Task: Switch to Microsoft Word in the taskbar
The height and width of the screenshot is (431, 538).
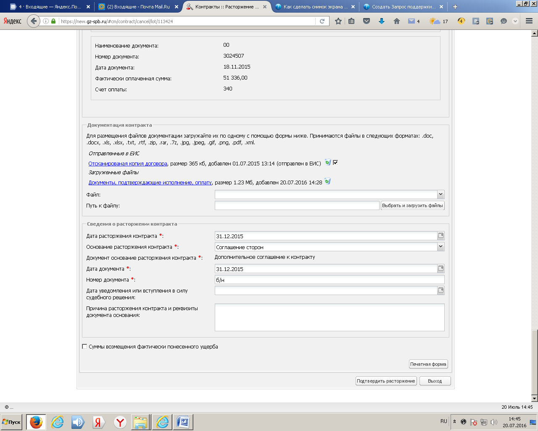Action: coord(183,422)
